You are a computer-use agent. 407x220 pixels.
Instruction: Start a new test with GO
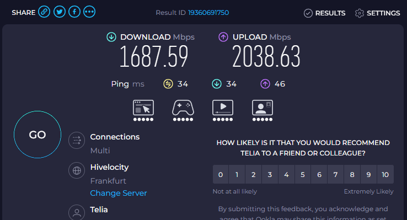click(38, 135)
